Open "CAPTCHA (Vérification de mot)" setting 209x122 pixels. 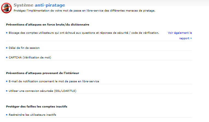pos(30,57)
